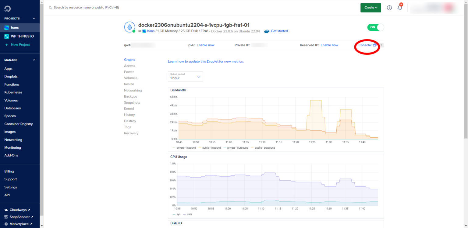
Task: Click the droplet icon beside the droplet name
Action: (x=129, y=27)
